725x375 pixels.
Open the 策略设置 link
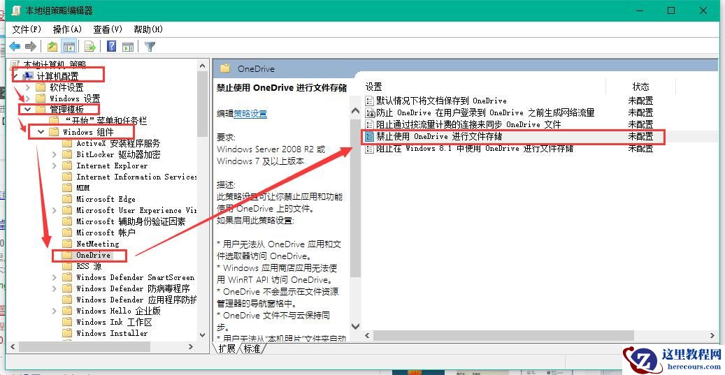point(250,113)
